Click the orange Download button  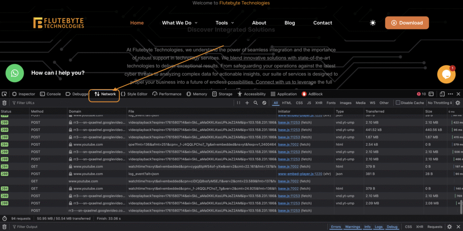[x=406, y=23]
